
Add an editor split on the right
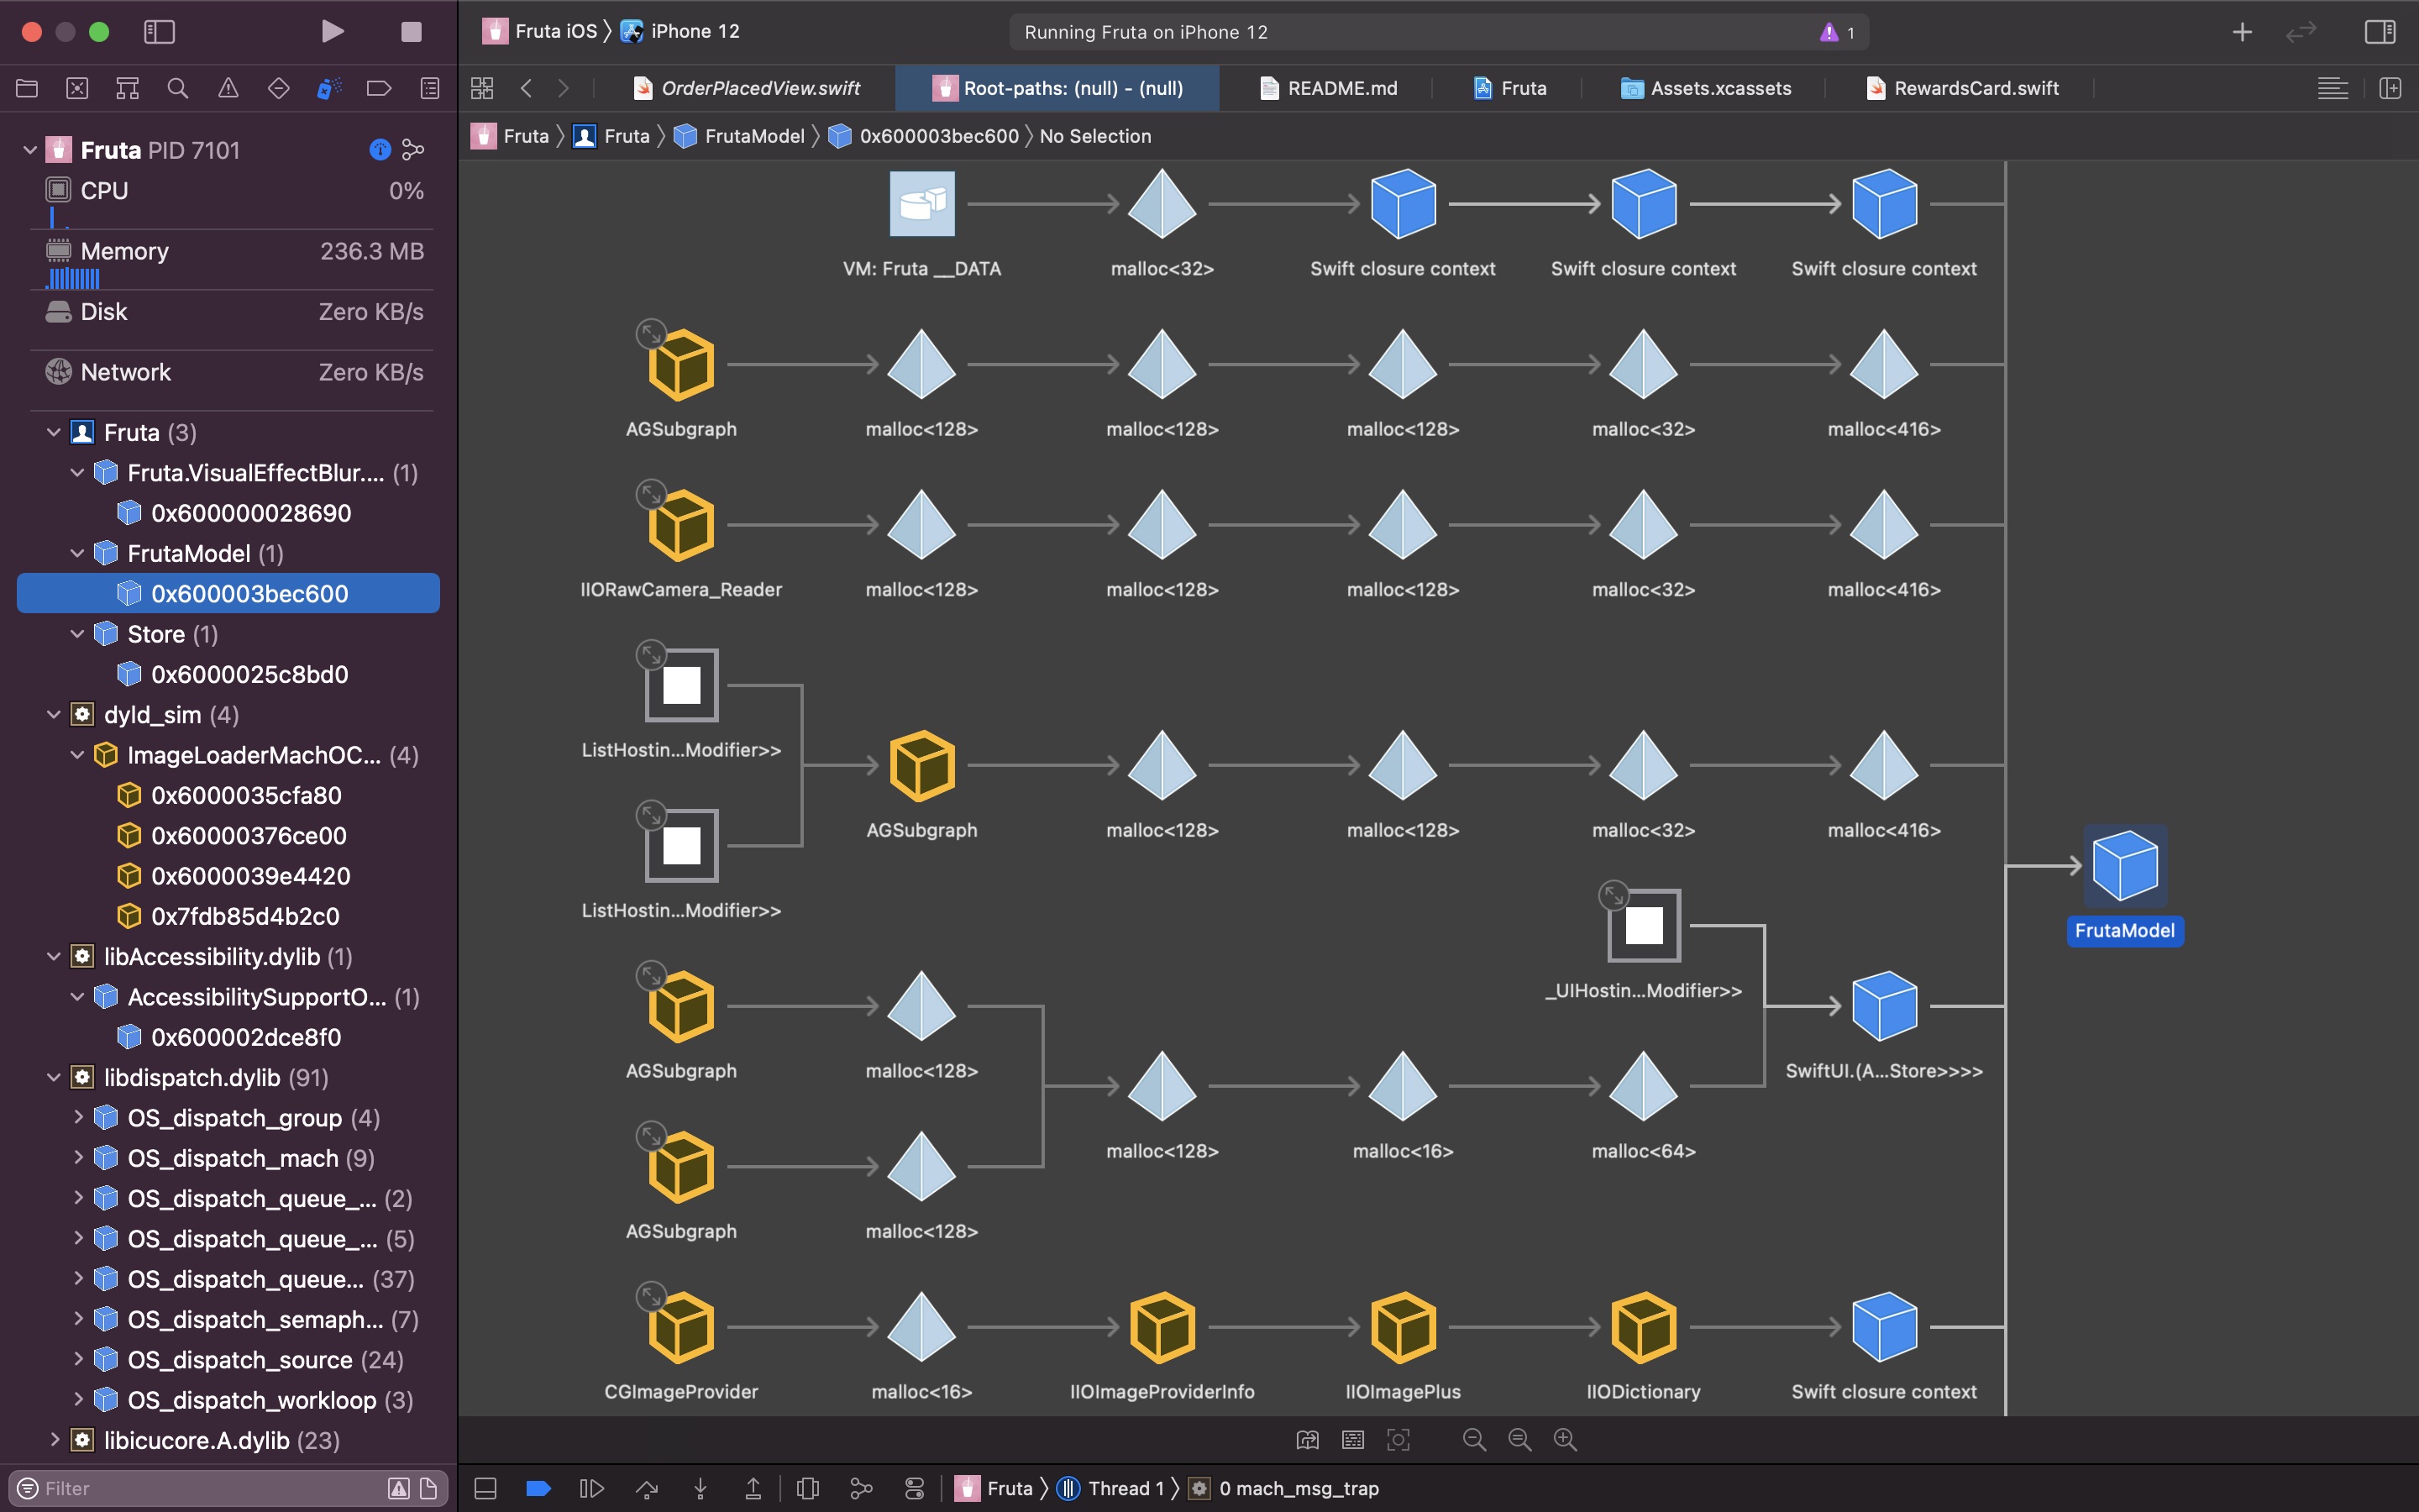pos(2390,88)
